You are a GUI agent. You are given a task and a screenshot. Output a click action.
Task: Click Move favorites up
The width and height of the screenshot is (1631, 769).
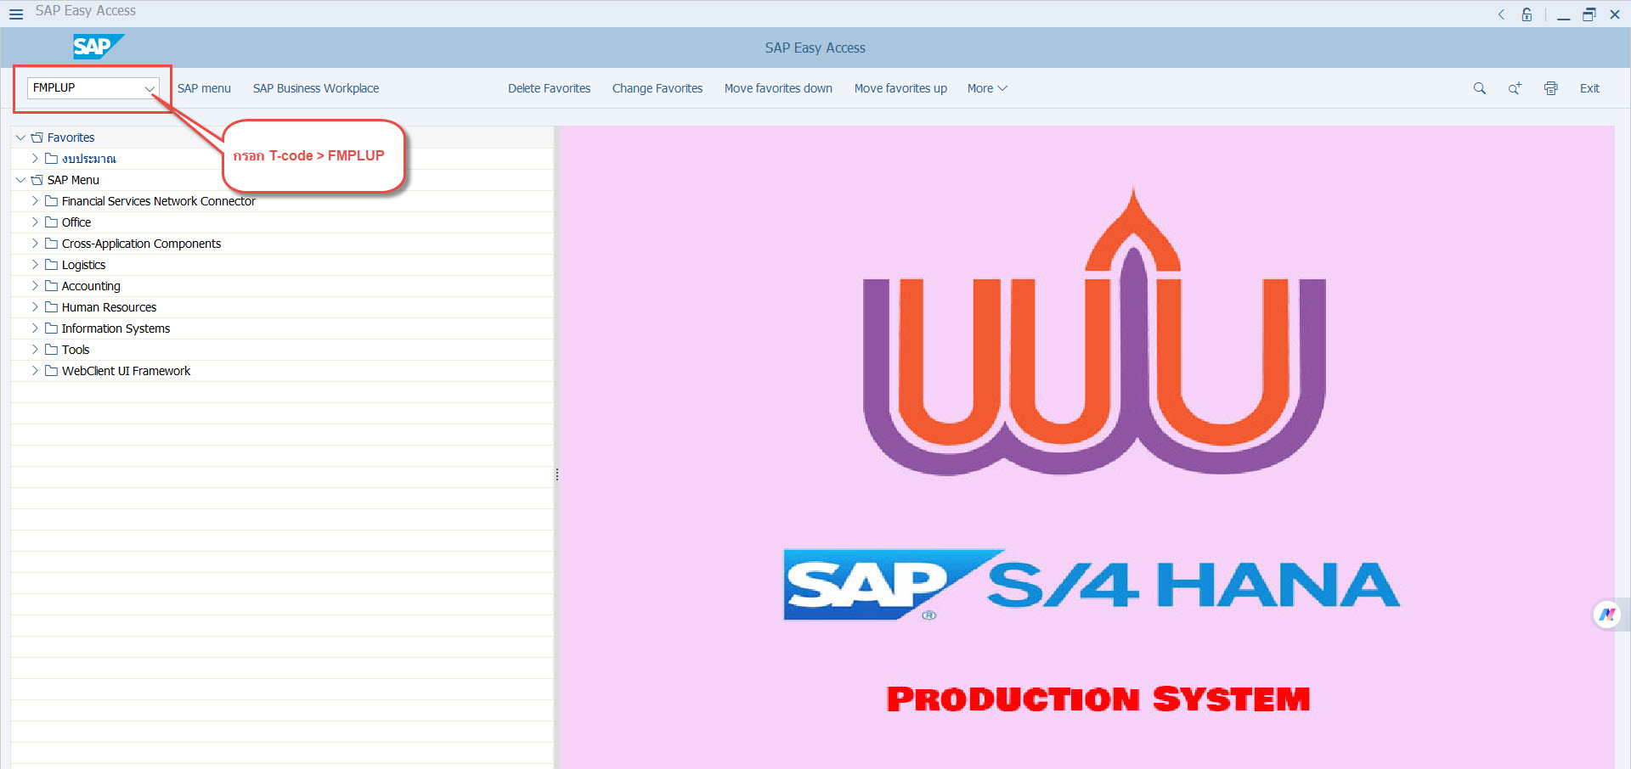point(900,88)
